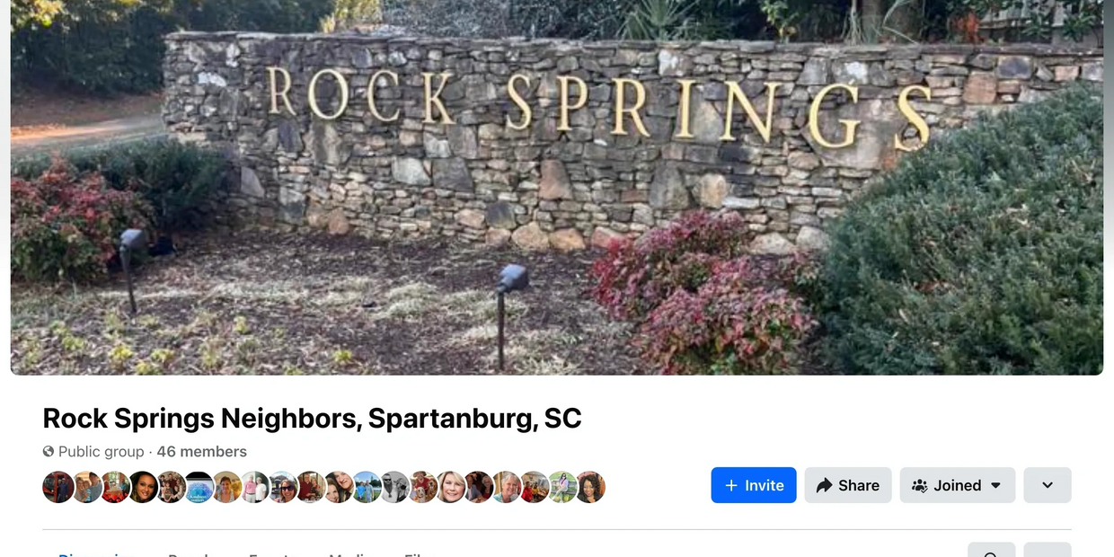This screenshot has height=557, width=1114.
Task: Click the globe icon beside Public group
Action: 49,451
